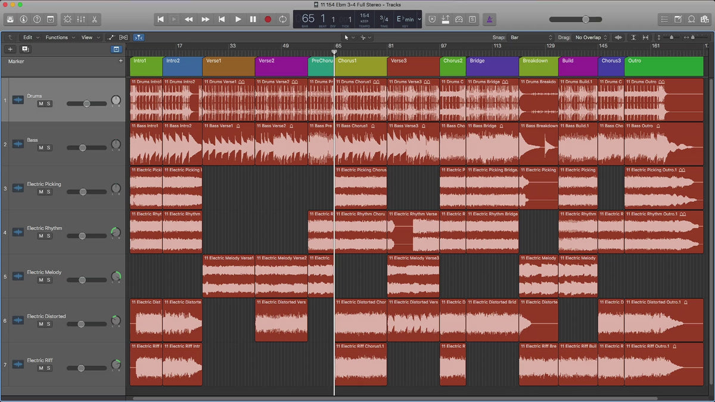
Task: Open the Library panel icon
Action: pos(10,19)
